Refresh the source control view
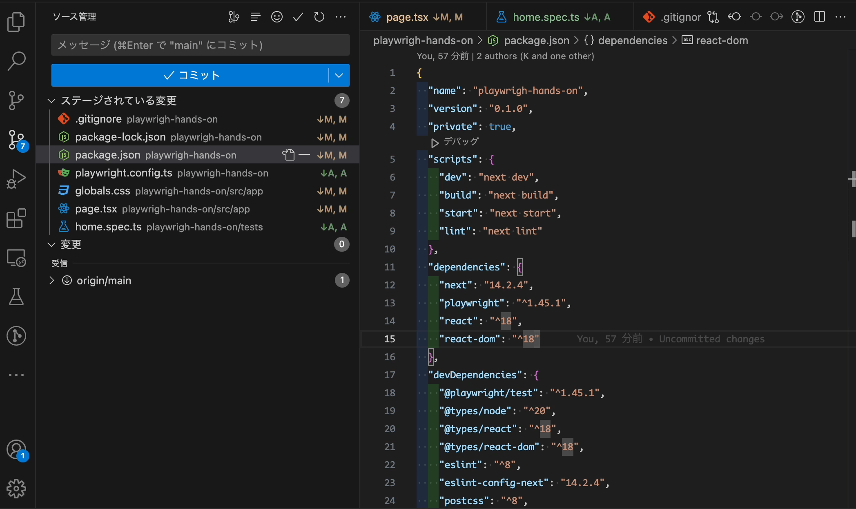Viewport: 856px width, 509px height. click(319, 17)
